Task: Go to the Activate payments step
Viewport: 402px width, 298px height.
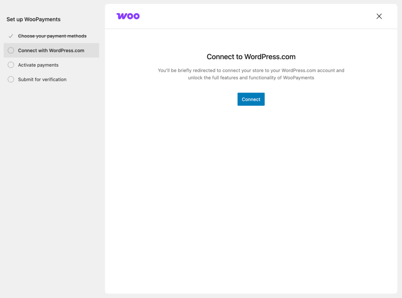Action: [38, 65]
